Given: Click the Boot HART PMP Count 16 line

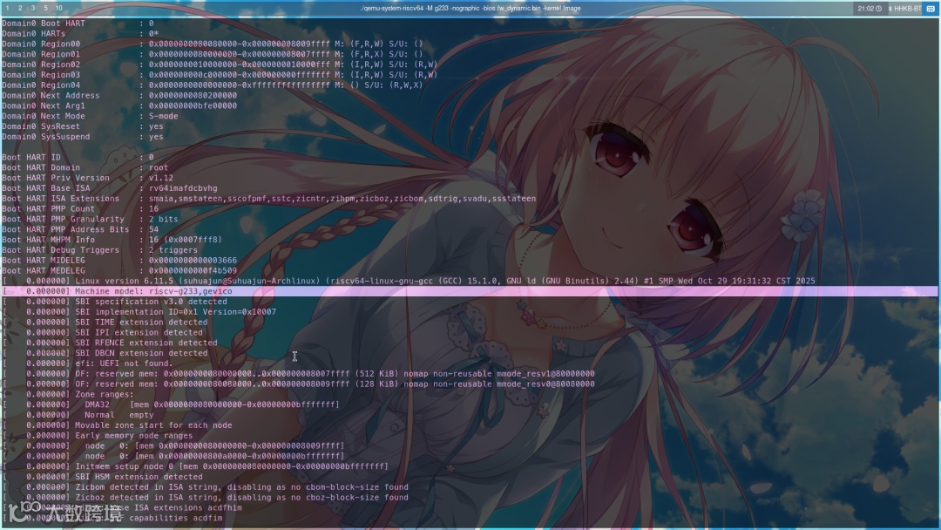Looking at the screenshot, I should 80,209.
